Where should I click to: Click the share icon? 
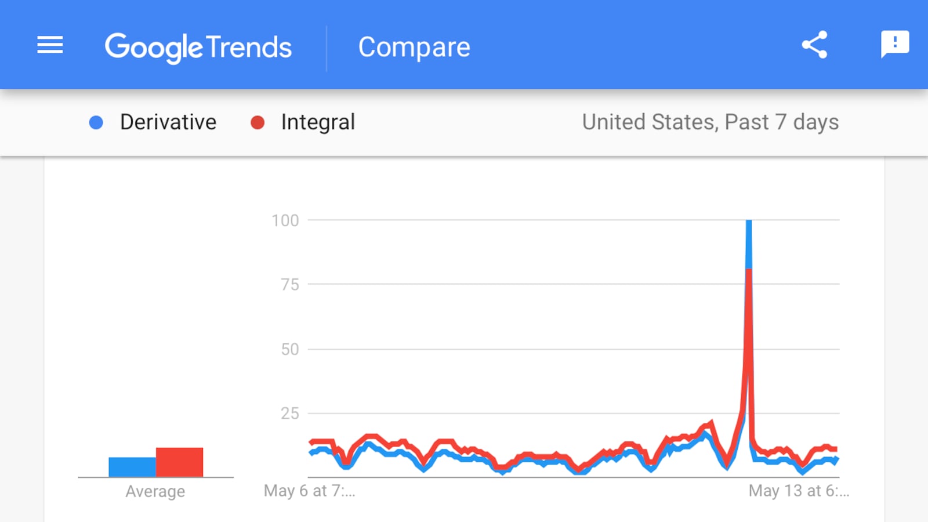coord(814,45)
